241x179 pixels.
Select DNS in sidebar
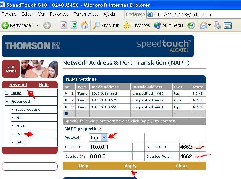[19, 118]
